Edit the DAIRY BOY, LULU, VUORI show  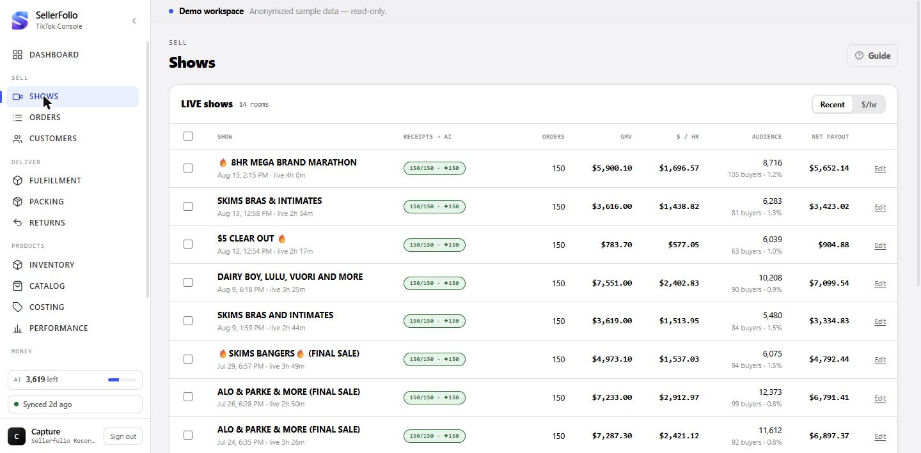[880, 284]
